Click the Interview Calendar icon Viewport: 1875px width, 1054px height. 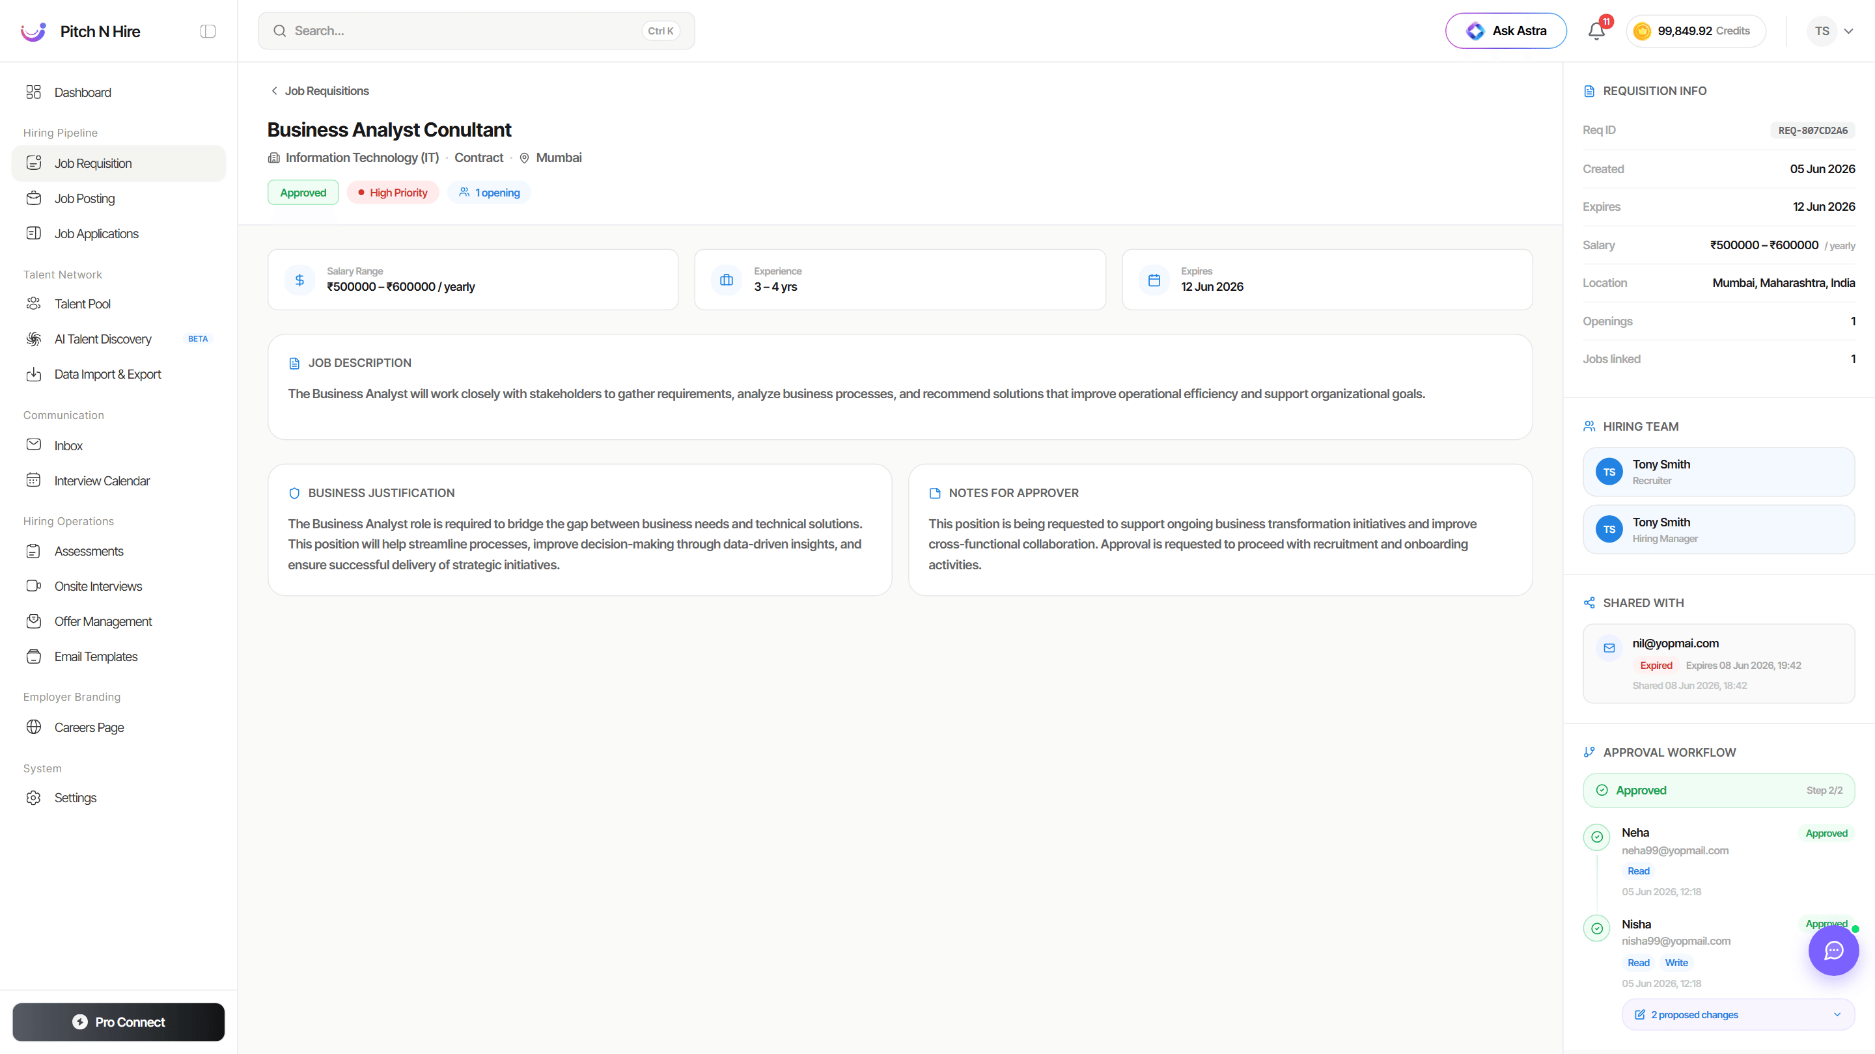33,481
